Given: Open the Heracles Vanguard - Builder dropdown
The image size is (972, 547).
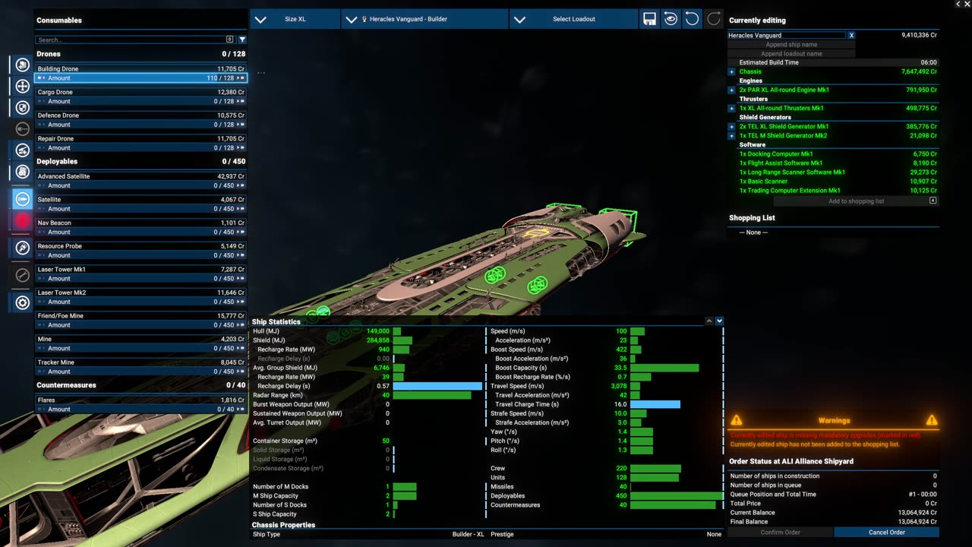Looking at the screenshot, I should click(x=425, y=19).
